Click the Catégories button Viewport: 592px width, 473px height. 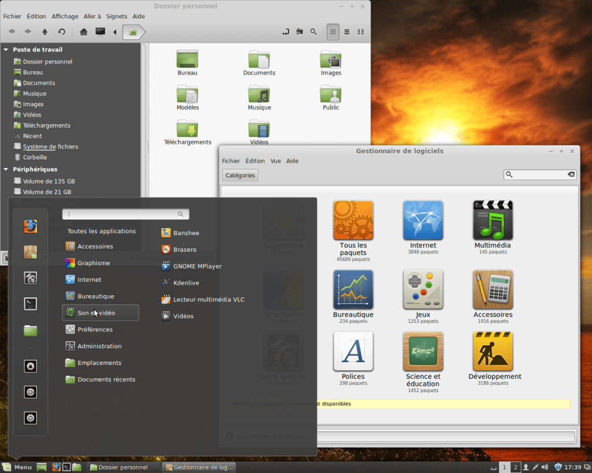(x=240, y=175)
